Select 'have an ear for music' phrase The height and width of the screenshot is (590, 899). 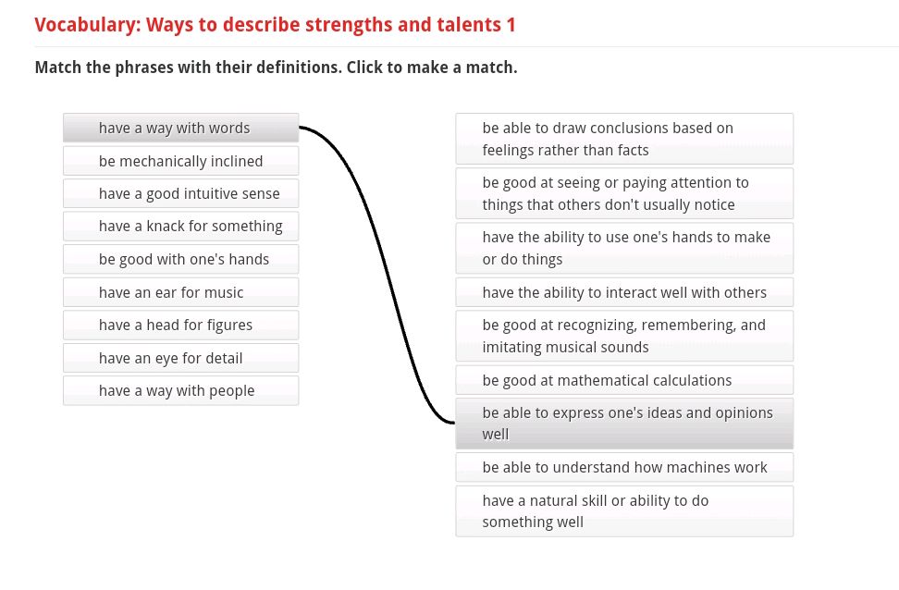(x=180, y=292)
